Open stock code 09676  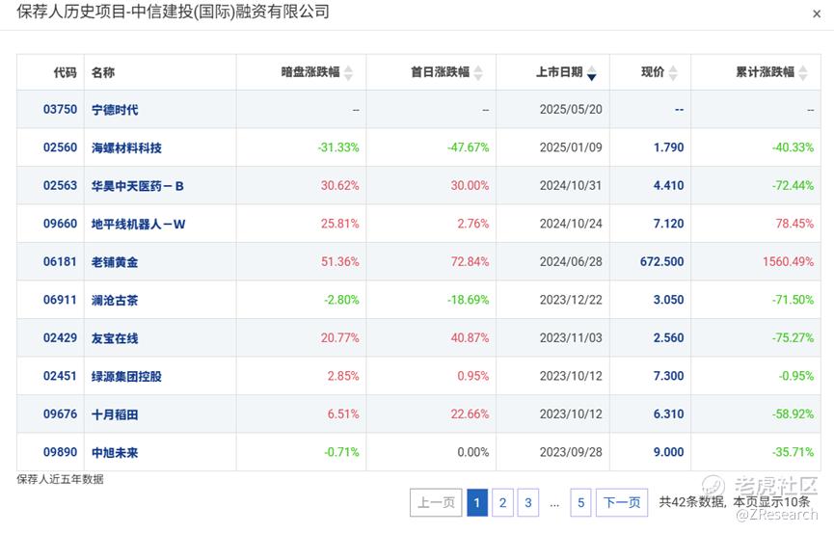click(x=60, y=414)
